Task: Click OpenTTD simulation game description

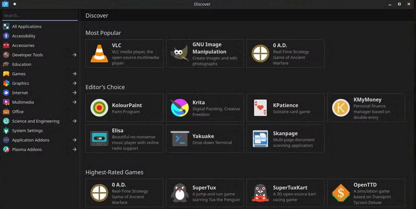Action: coord(372,197)
